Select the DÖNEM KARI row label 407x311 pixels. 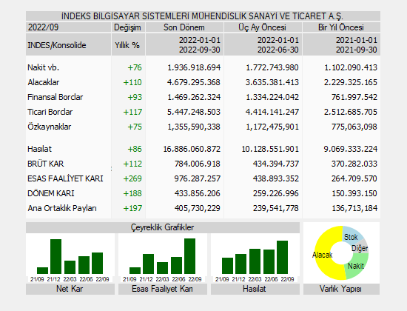click(51, 193)
